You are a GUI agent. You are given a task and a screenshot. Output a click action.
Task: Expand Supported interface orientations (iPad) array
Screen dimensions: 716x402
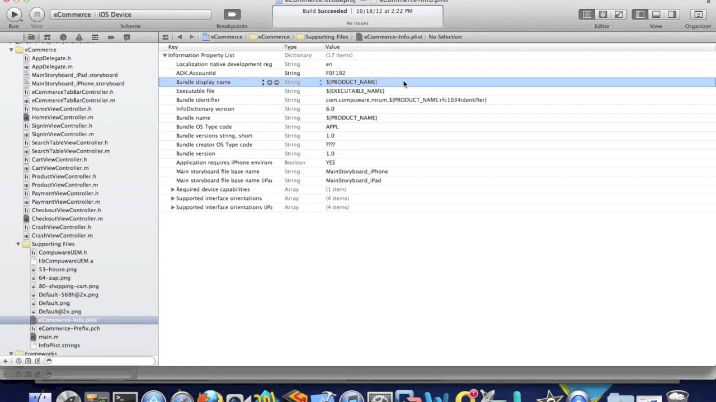173,207
